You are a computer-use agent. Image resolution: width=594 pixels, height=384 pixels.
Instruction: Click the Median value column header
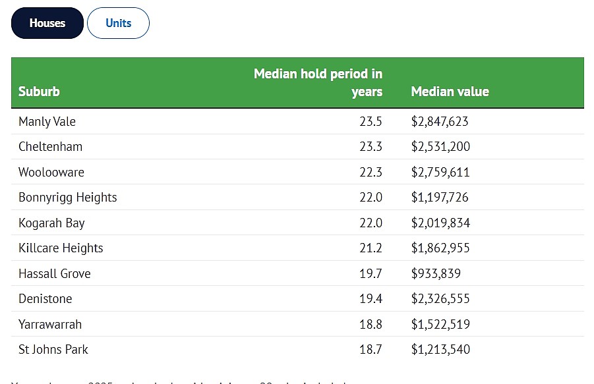click(x=450, y=92)
